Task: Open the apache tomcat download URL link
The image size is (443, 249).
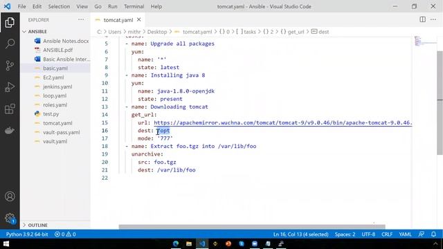Action: point(283,123)
